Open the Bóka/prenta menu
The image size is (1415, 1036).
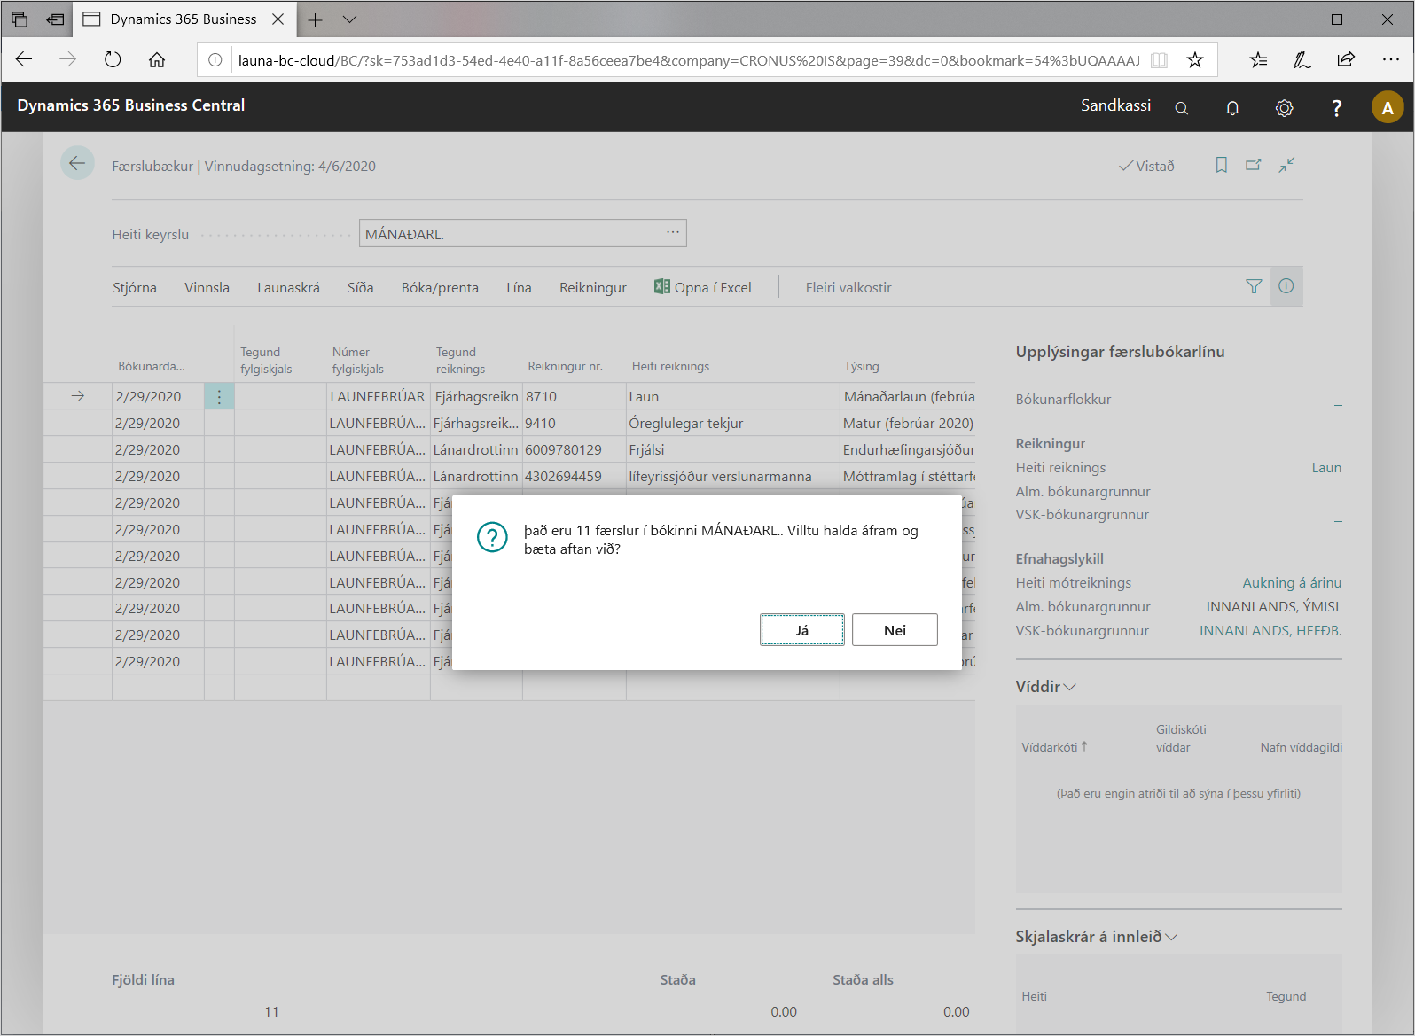[x=440, y=288]
